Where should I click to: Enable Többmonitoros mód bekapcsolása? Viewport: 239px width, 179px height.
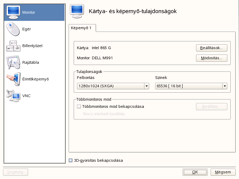[x=79, y=106]
